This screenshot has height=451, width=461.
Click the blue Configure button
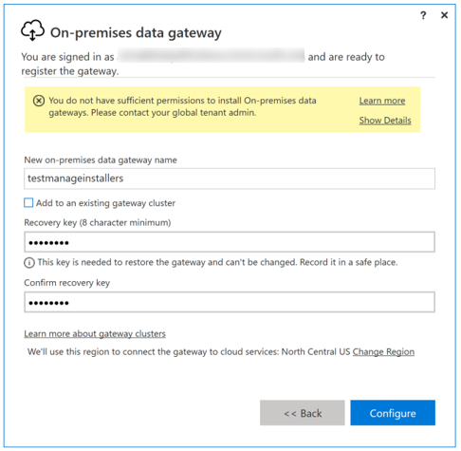click(393, 413)
